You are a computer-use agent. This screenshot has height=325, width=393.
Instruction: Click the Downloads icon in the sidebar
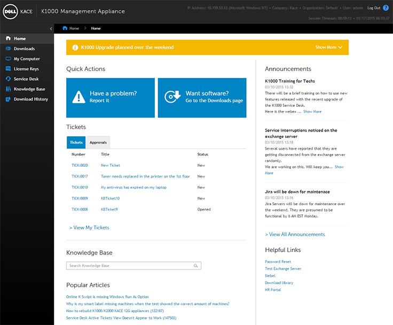(x=8, y=49)
